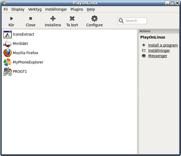Select the MyPhoneExplorer clover icon
Viewport: 181px width, 156px height.
[x=7, y=62]
